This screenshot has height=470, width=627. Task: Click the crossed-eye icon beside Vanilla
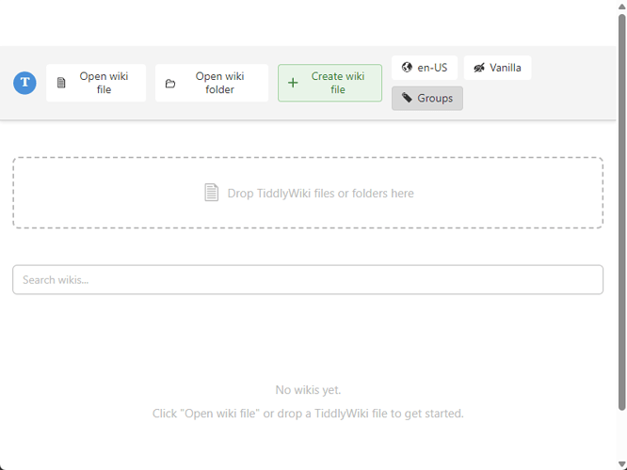479,68
